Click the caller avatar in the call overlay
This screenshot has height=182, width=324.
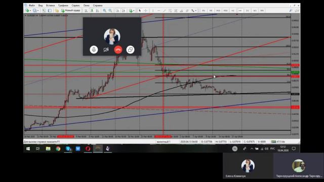click(112, 36)
